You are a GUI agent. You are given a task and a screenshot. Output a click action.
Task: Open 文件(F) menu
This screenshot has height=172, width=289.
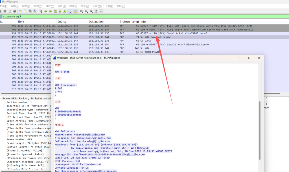(x=3, y=6)
